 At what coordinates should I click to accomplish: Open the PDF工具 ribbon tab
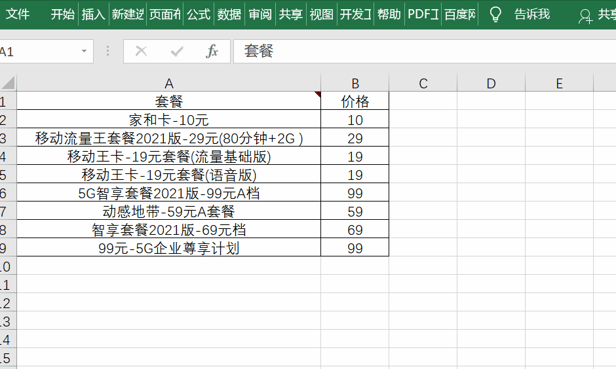[423, 14]
